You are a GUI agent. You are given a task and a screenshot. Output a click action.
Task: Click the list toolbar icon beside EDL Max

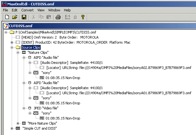(75, 17)
